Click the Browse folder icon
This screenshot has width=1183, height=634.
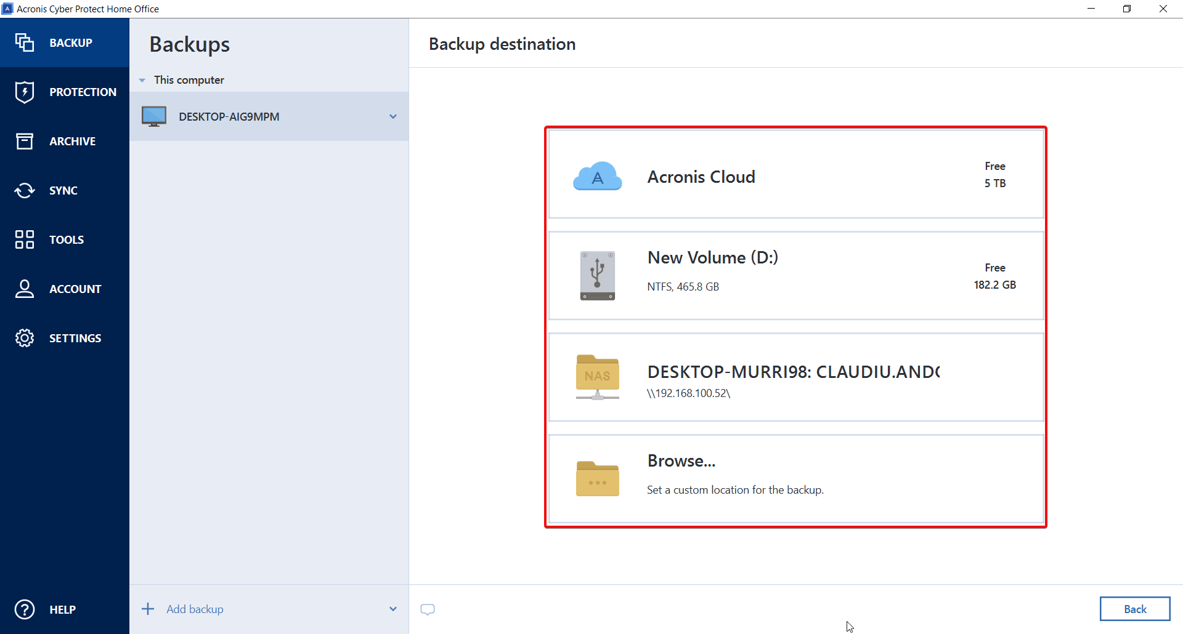[x=597, y=478]
